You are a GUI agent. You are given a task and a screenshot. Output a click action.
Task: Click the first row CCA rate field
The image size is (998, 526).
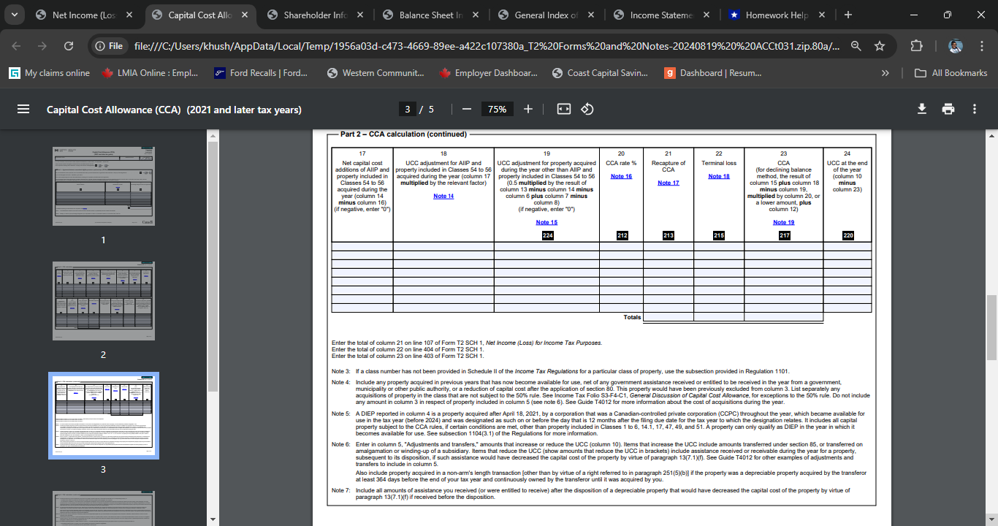click(x=621, y=246)
